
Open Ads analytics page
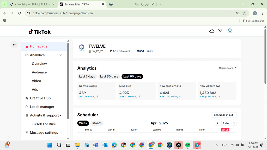click(x=35, y=90)
